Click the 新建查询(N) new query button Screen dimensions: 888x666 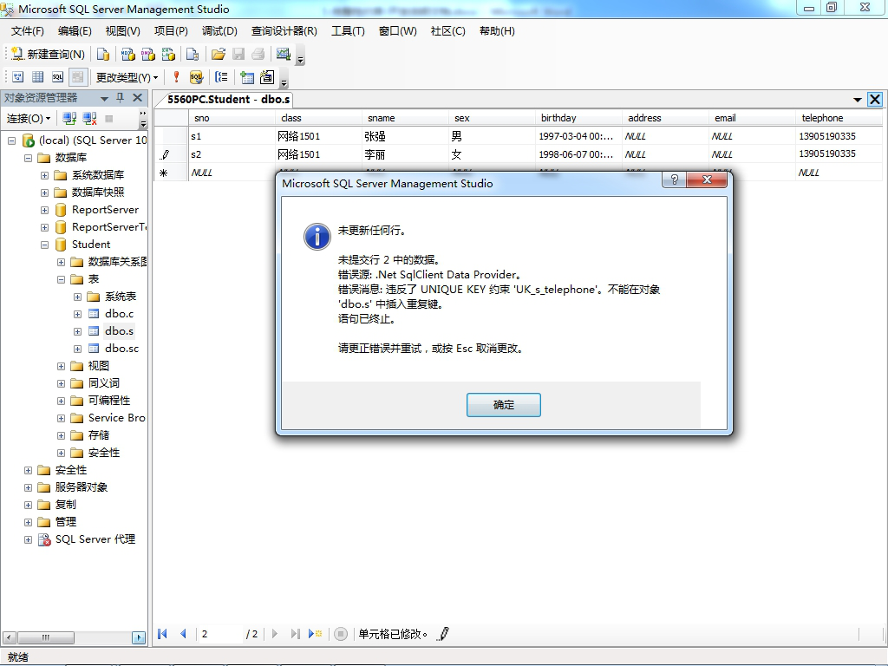48,54
